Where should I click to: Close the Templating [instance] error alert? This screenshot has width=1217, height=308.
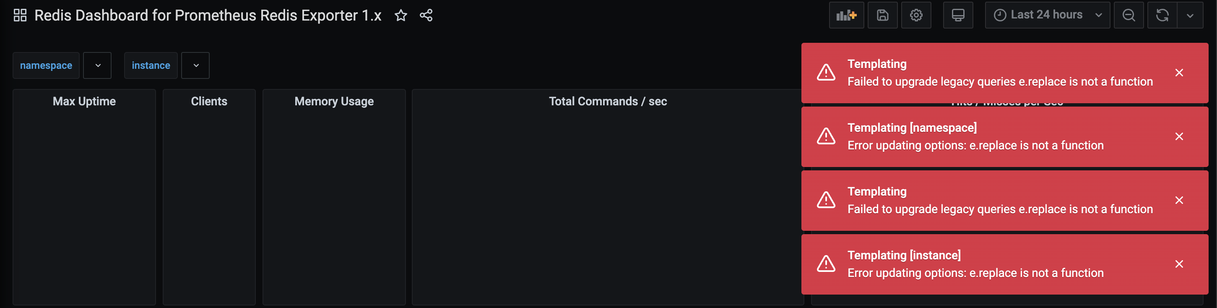[1179, 264]
